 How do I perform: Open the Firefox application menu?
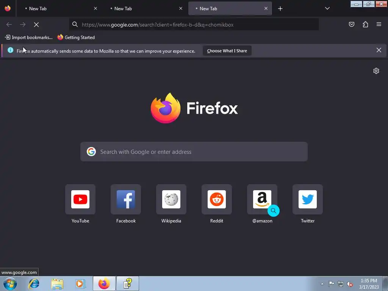379,24
